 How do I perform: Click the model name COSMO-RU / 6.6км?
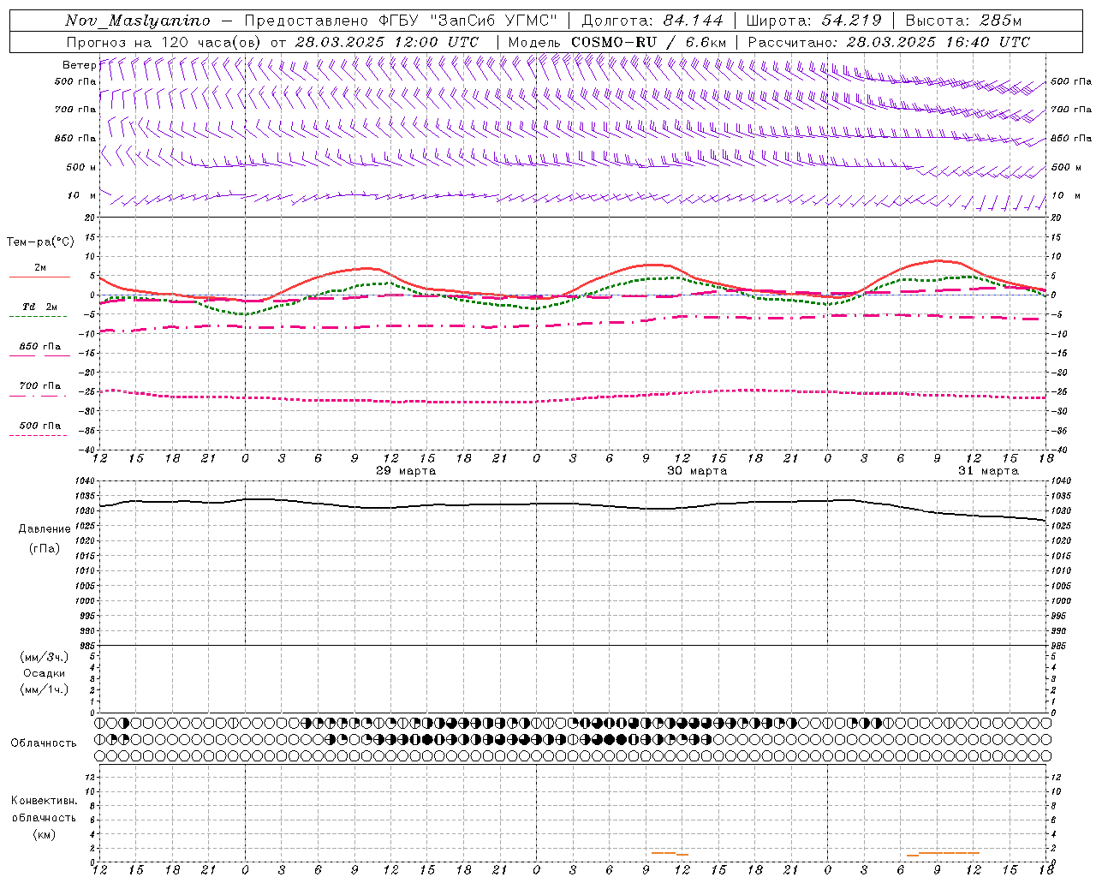coord(649,42)
